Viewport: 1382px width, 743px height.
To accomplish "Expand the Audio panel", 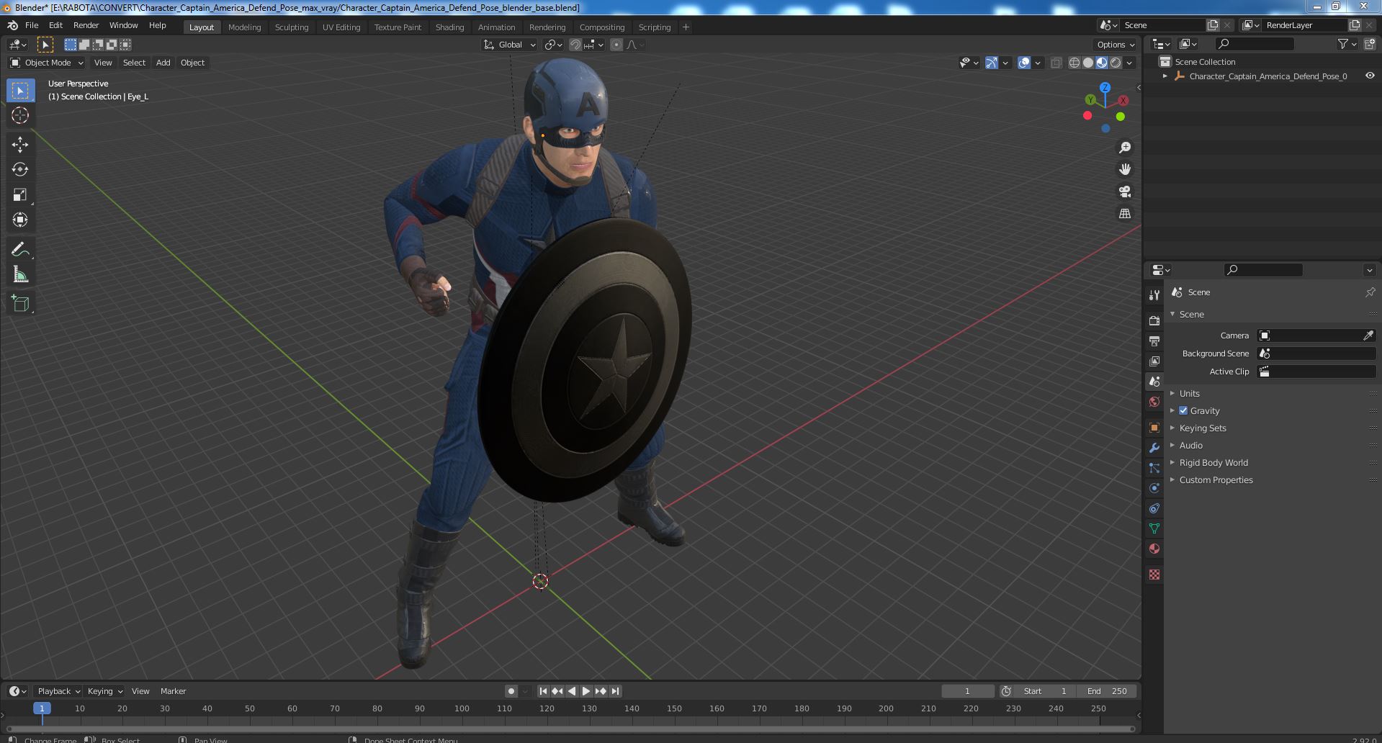I will pos(1190,445).
